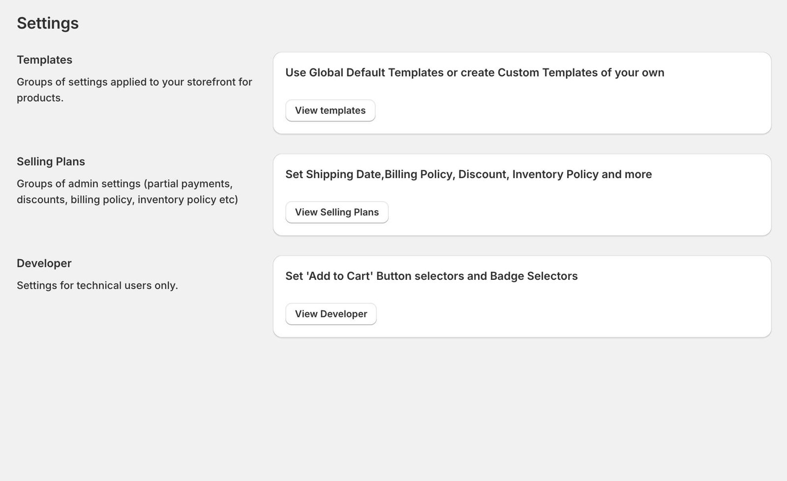The width and height of the screenshot is (787, 481).
Task: Click the View Selling Plans button
Action: 337,212
